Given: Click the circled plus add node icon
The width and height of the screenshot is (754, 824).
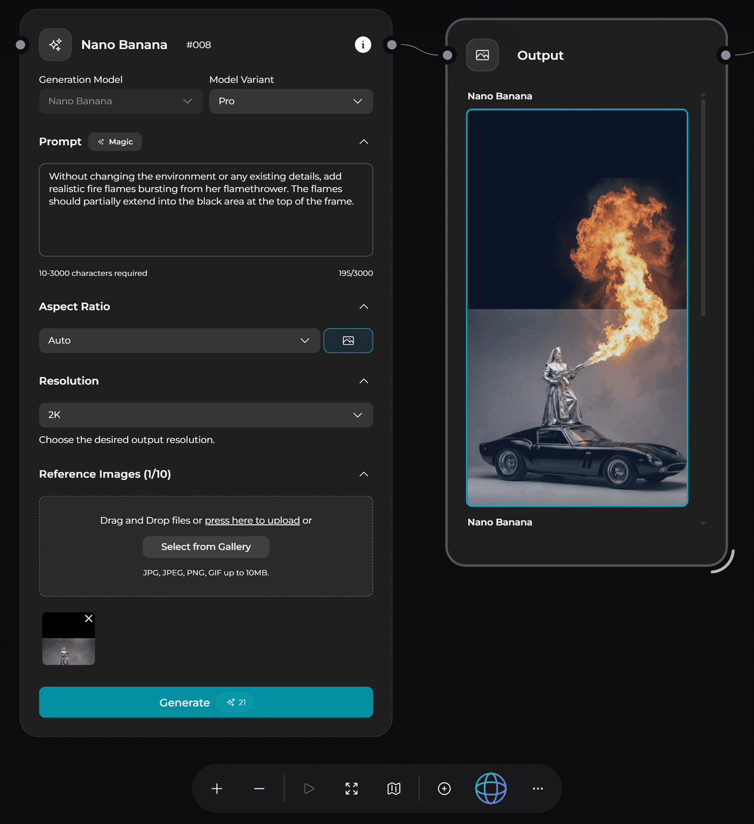Looking at the screenshot, I should (x=444, y=789).
